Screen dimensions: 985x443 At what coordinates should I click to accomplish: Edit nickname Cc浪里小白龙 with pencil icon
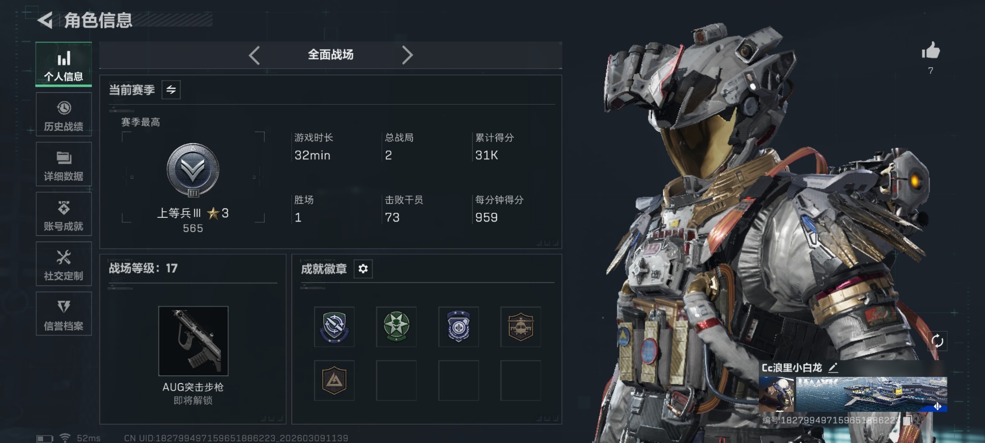pos(833,368)
